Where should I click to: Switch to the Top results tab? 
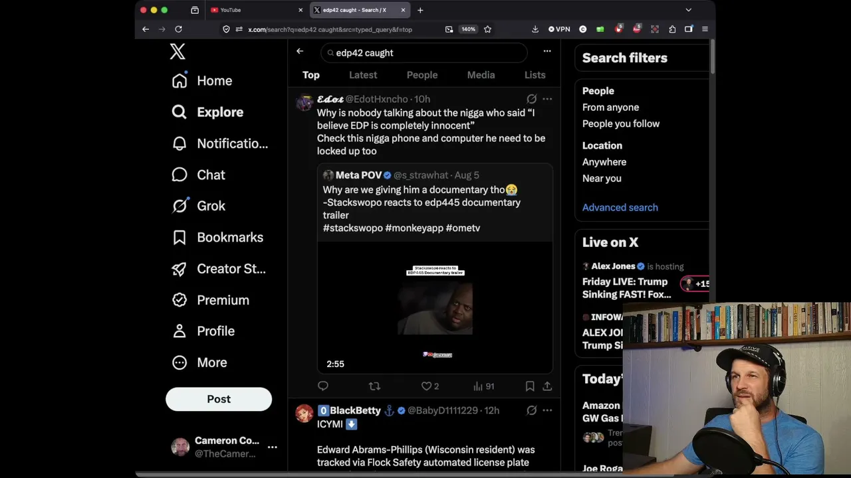click(x=311, y=75)
